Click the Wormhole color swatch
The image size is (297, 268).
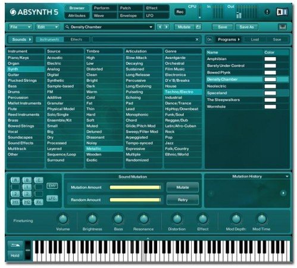point(270,107)
